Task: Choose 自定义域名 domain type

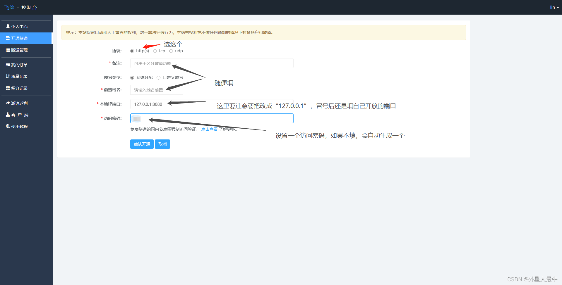Action: pyautogui.click(x=158, y=78)
